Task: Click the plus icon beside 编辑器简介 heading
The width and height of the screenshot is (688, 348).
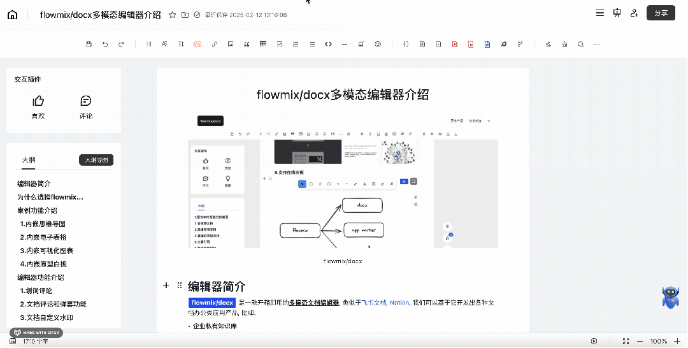Action: pos(166,286)
